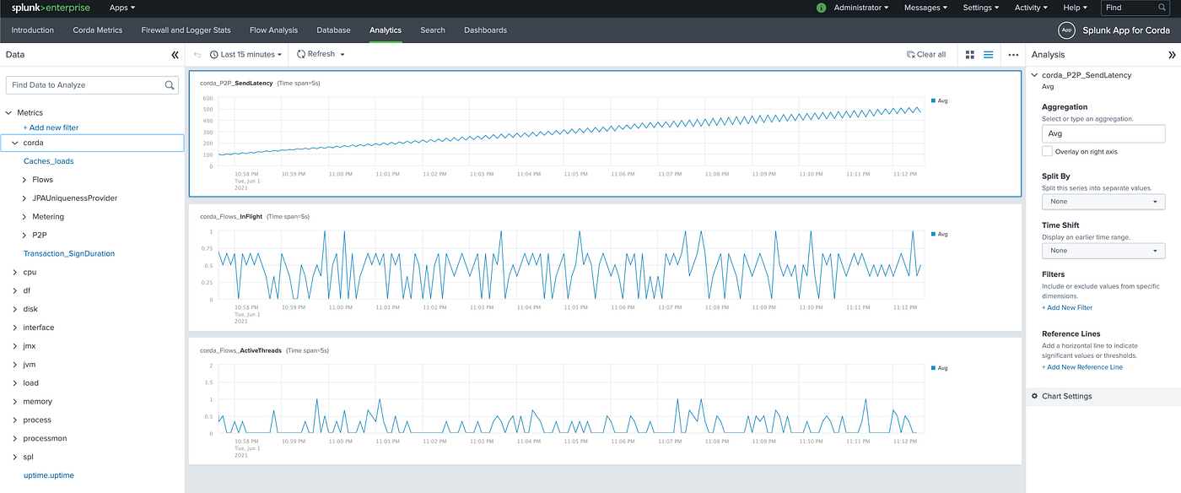Click Add new filter link under Metrics
This screenshot has height=493, width=1181.
51,127
